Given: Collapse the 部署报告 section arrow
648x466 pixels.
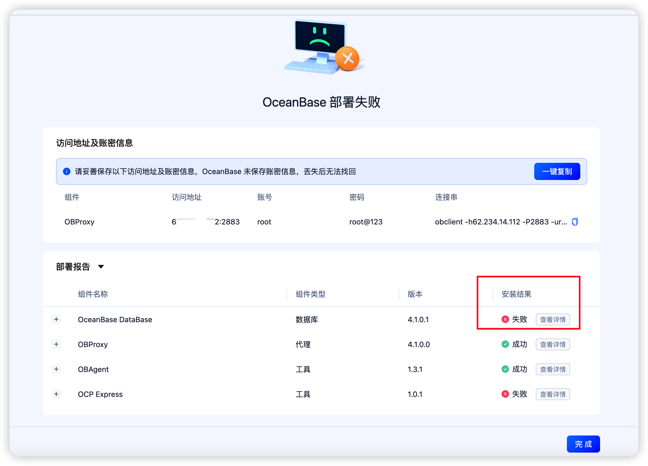Looking at the screenshot, I should pyautogui.click(x=101, y=266).
